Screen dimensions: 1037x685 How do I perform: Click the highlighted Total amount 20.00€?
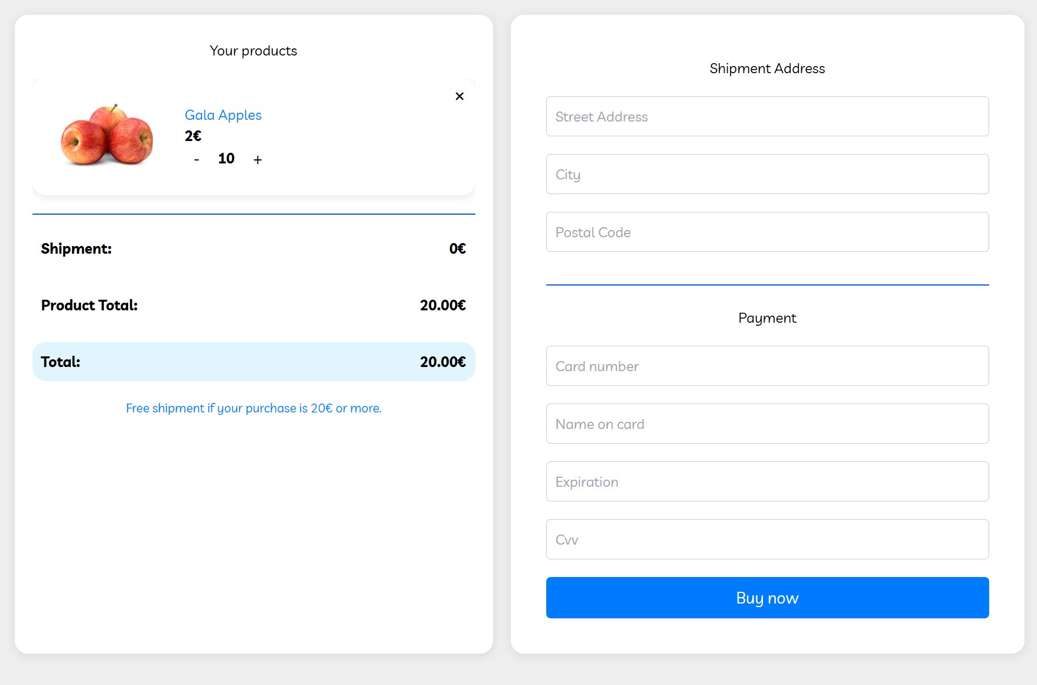[442, 362]
